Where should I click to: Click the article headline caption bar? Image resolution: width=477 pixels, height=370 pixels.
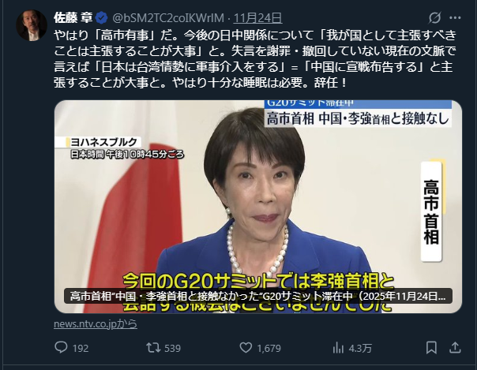click(258, 296)
